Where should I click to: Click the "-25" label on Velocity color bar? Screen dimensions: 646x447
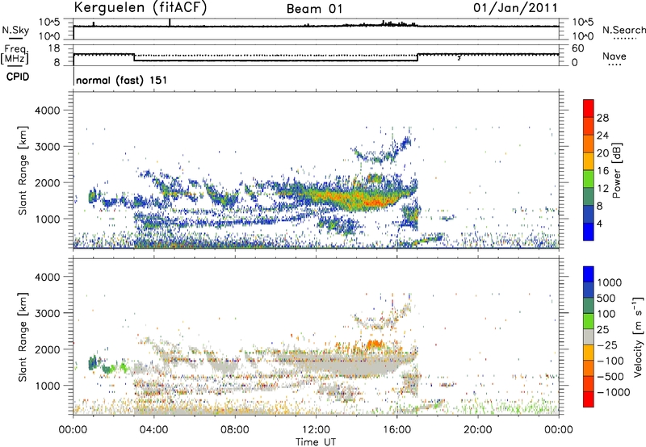tap(607, 345)
